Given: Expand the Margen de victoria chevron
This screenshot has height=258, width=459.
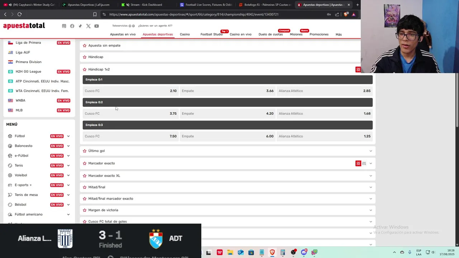Looking at the screenshot, I should pos(371,210).
